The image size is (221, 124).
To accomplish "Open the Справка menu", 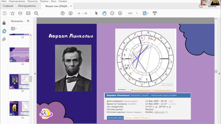I will point(63,1).
